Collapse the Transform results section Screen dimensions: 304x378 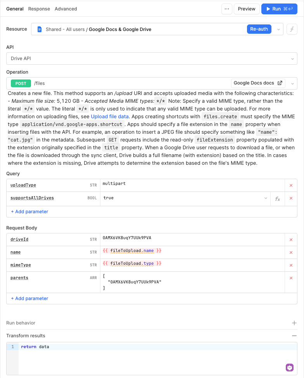tap(294, 336)
